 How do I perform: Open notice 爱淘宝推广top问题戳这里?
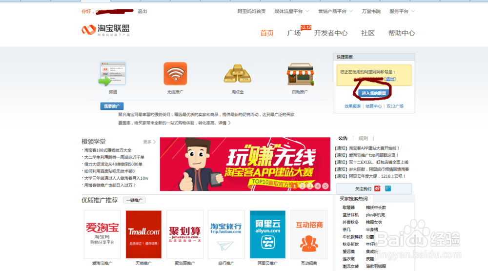[x=366, y=155]
